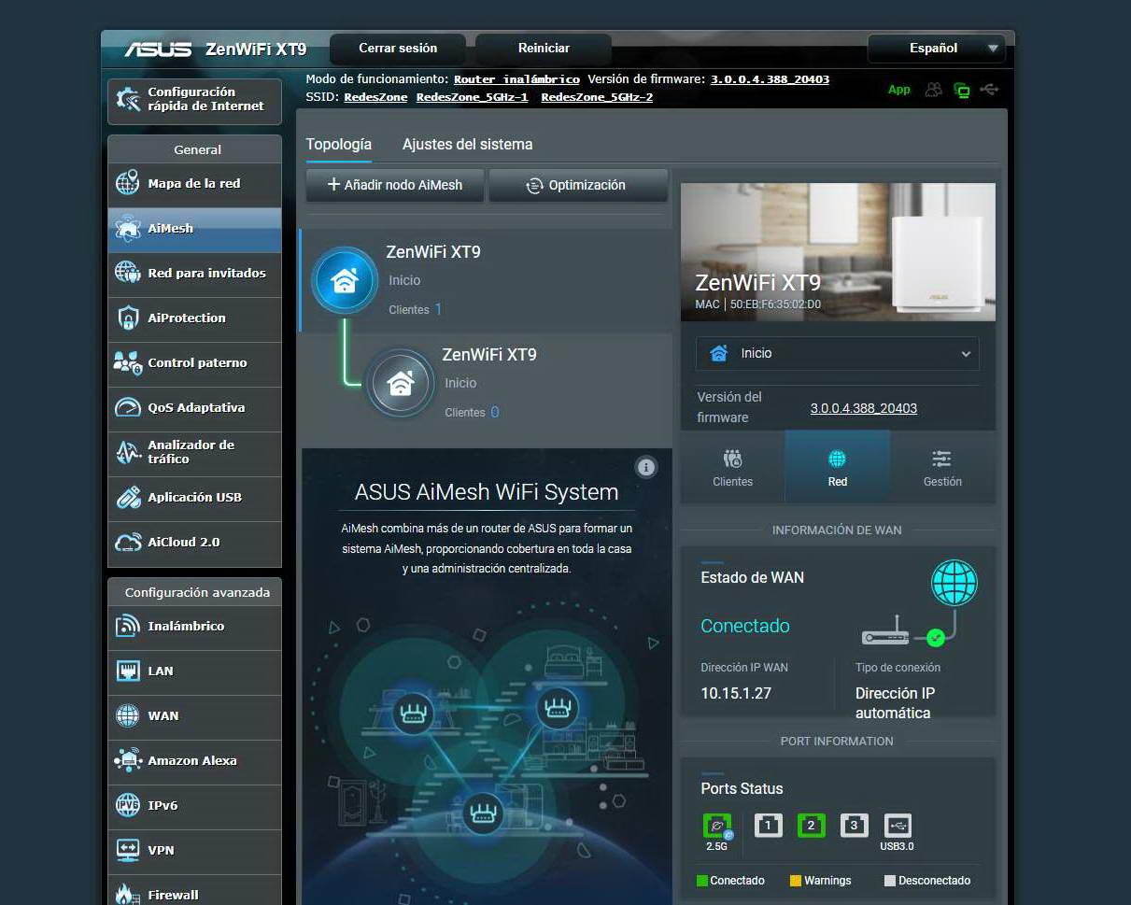Viewport: 1131px width, 905px height.
Task: Switch to Ajustes del sistema tab
Action: (x=467, y=145)
